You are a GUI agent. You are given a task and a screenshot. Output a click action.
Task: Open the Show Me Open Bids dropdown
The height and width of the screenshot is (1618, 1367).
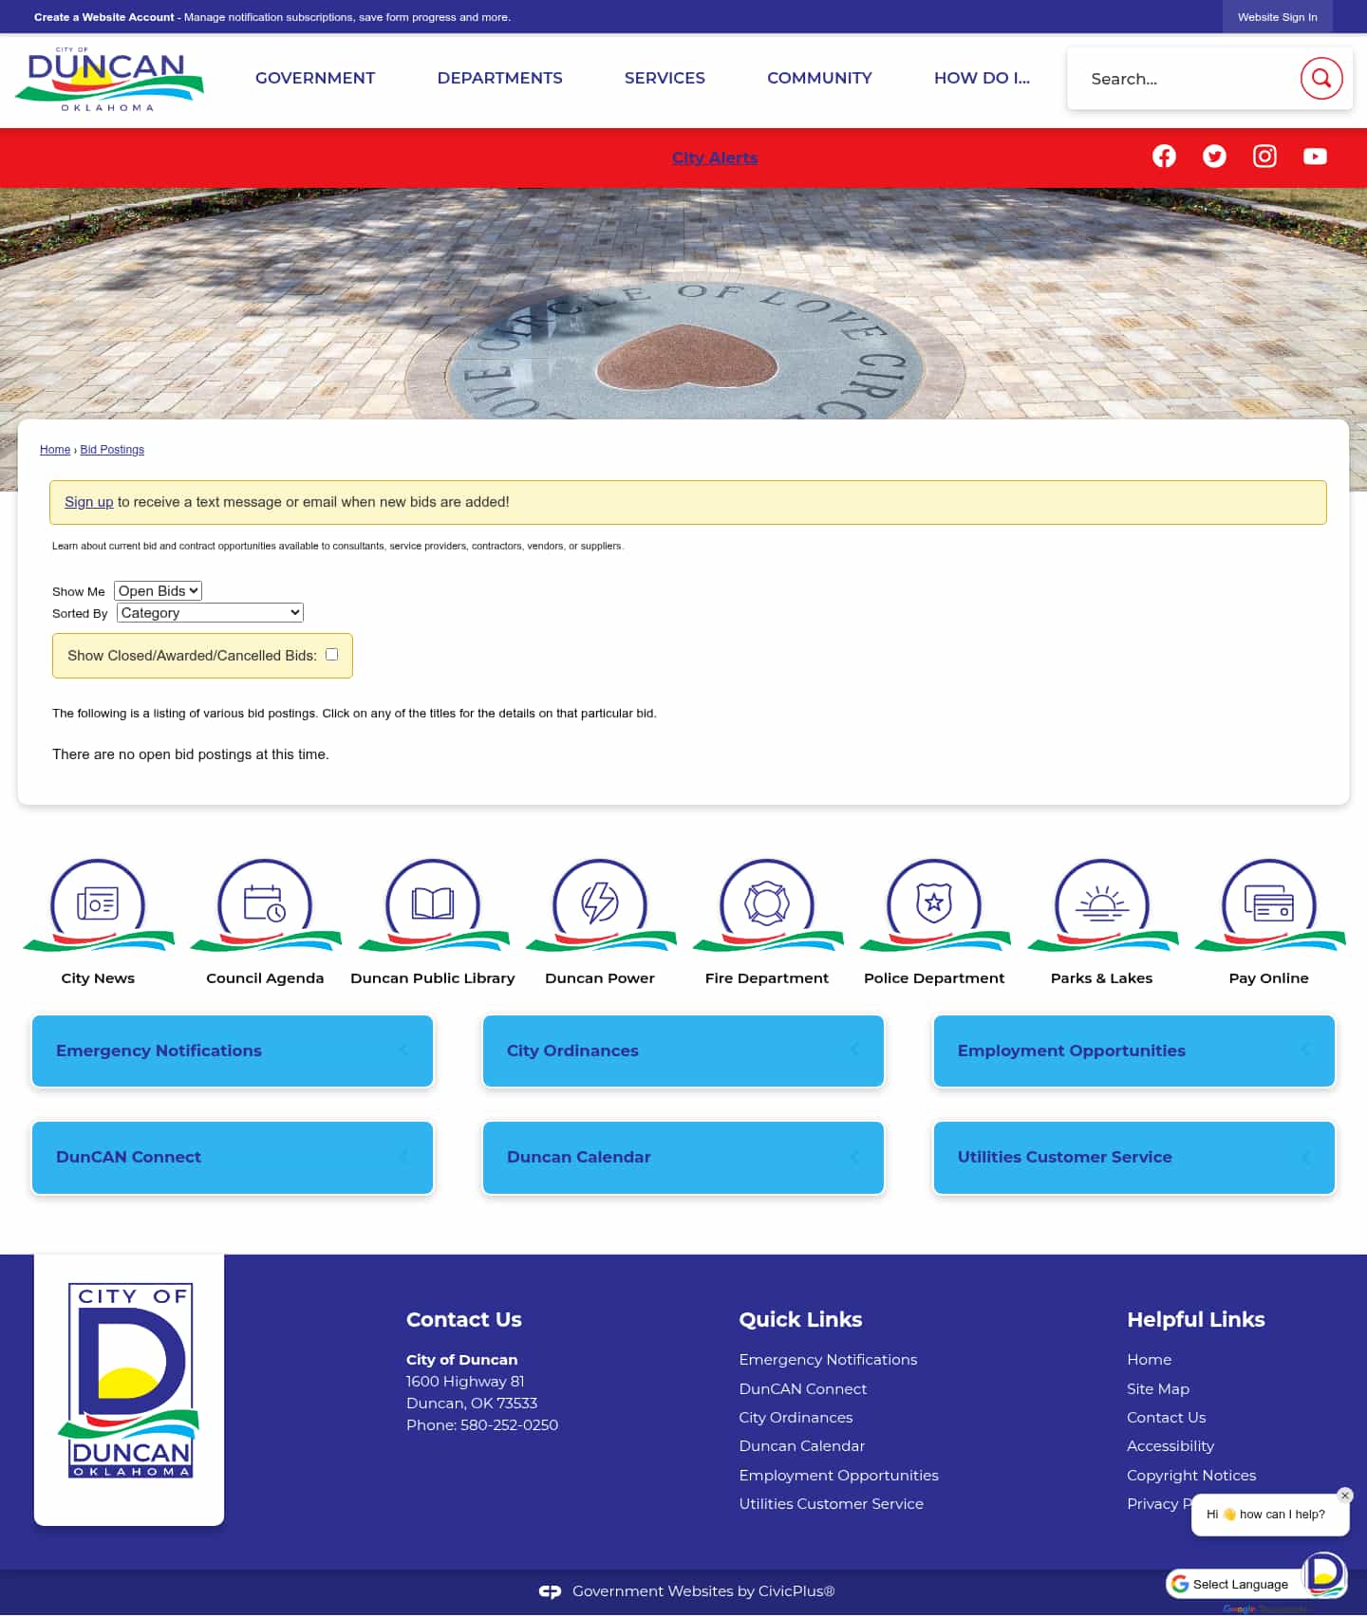158,591
